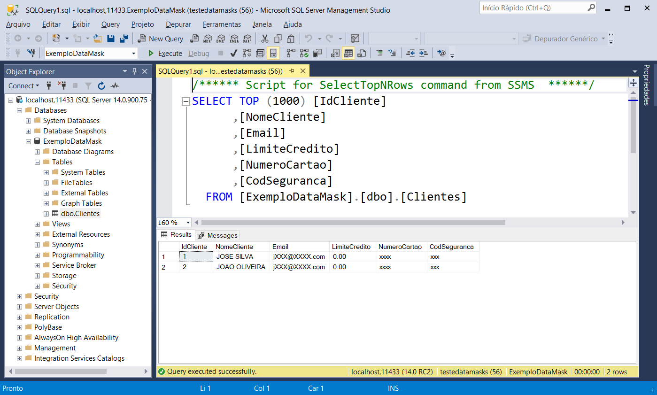This screenshot has height=395, width=657.
Task: Parse the query with the checkmark icon
Action: tap(233, 53)
